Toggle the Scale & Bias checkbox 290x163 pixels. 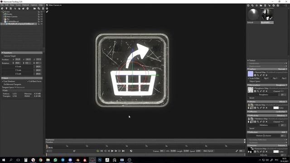click(248, 78)
